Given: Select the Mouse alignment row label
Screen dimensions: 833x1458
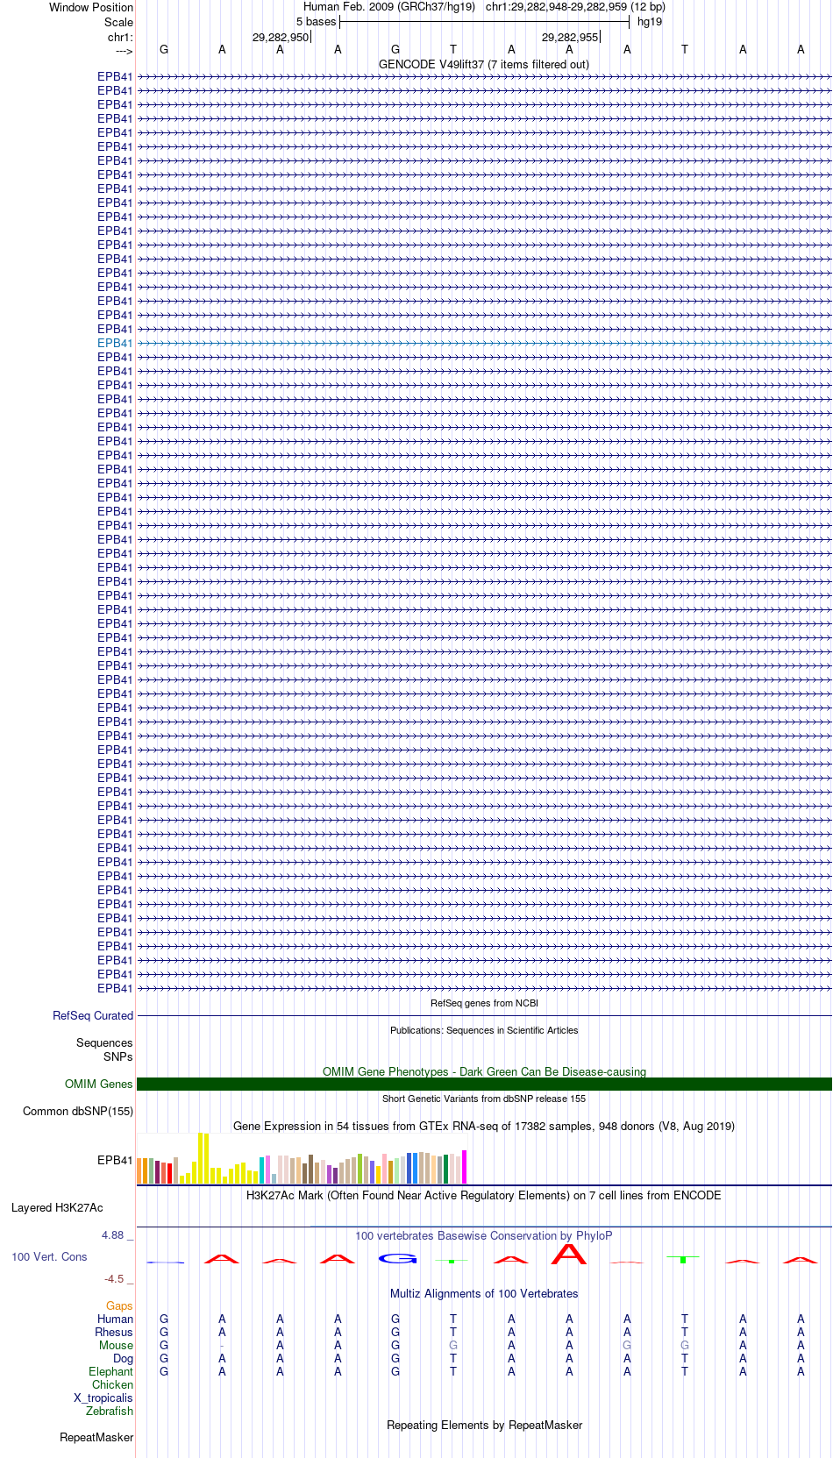Looking at the screenshot, I should point(117,1345).
